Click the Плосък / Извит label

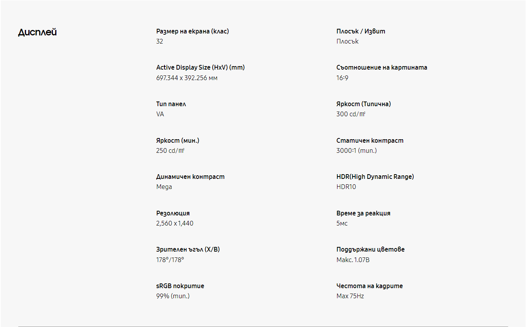361,31
